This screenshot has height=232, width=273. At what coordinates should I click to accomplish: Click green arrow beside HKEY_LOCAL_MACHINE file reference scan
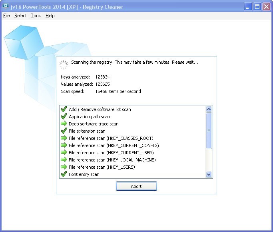(x=64, y=160)
